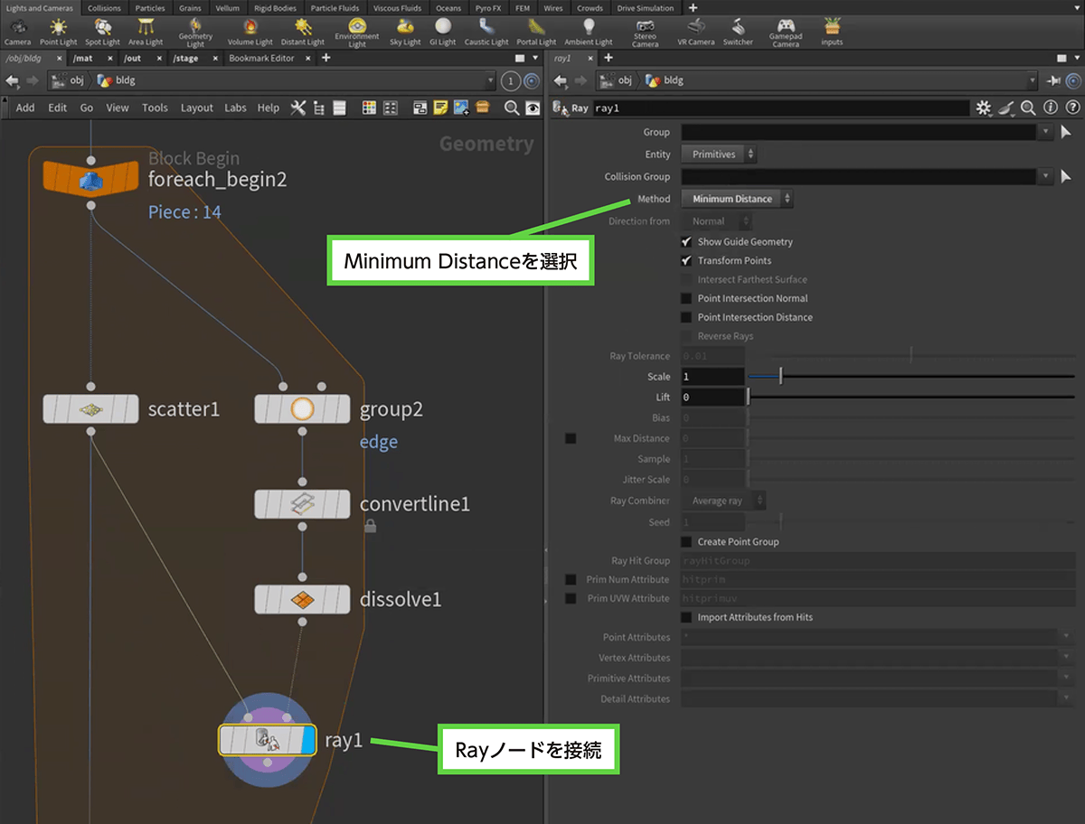
Task: Open the parameter gear menu for ray1
Action: point(984,108)
